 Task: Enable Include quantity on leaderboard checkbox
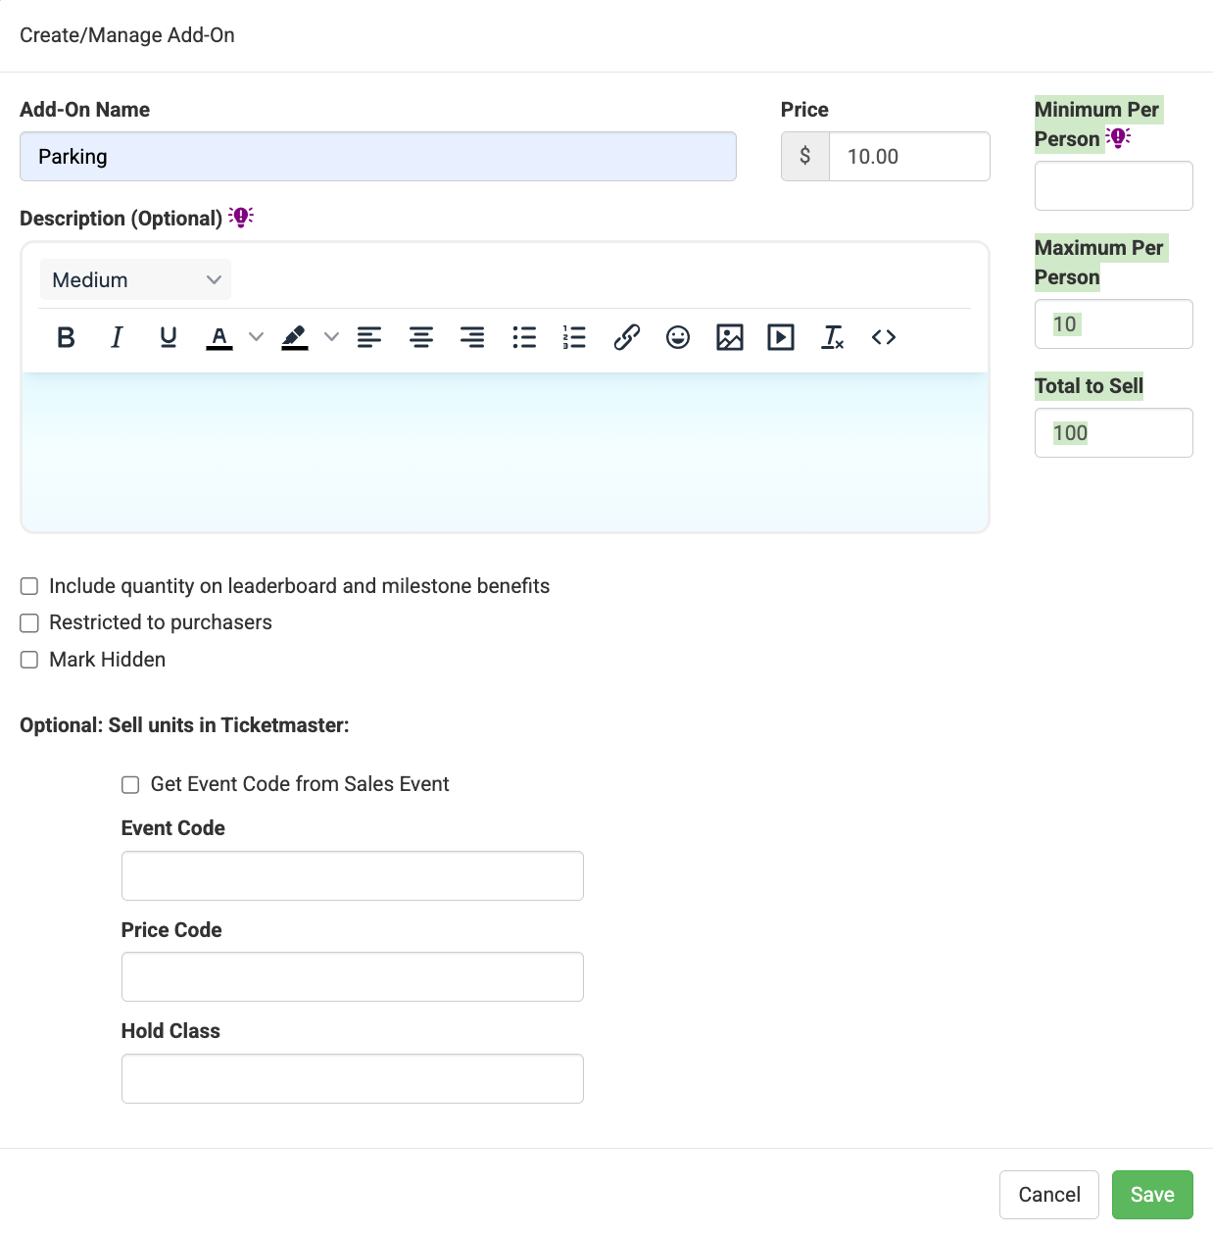click(x=29, y=586)
